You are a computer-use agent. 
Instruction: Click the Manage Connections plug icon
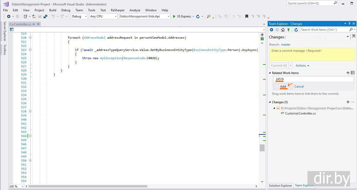pos(288,30)
